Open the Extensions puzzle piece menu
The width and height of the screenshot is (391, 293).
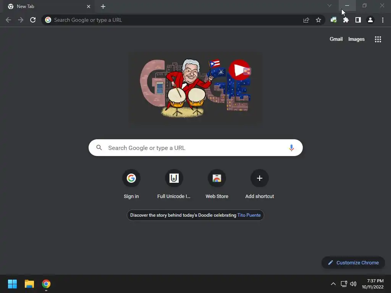tap(346, 20)
